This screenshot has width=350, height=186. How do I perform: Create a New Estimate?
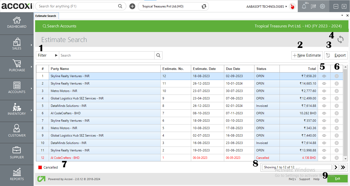point(307,55)
